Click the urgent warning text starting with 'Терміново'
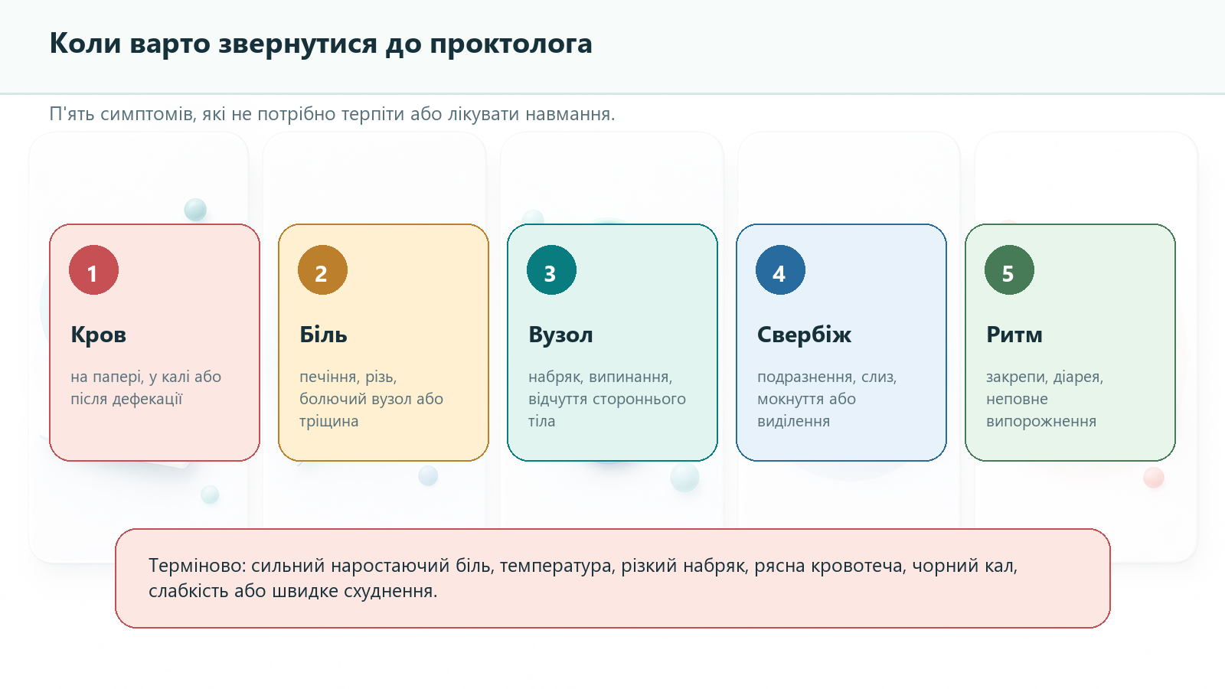The height and width of the screenshot is (689, 1225). click(583, 578)
